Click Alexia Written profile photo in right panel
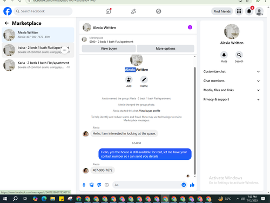The image size is (270, 203). click(232, 31)
